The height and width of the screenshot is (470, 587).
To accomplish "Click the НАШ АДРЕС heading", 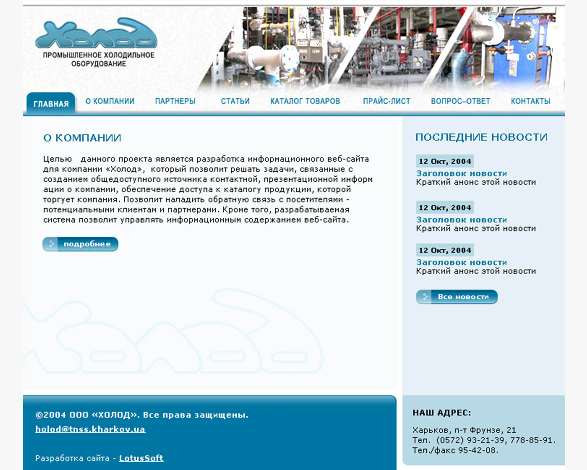I will (x=442, y=413).
